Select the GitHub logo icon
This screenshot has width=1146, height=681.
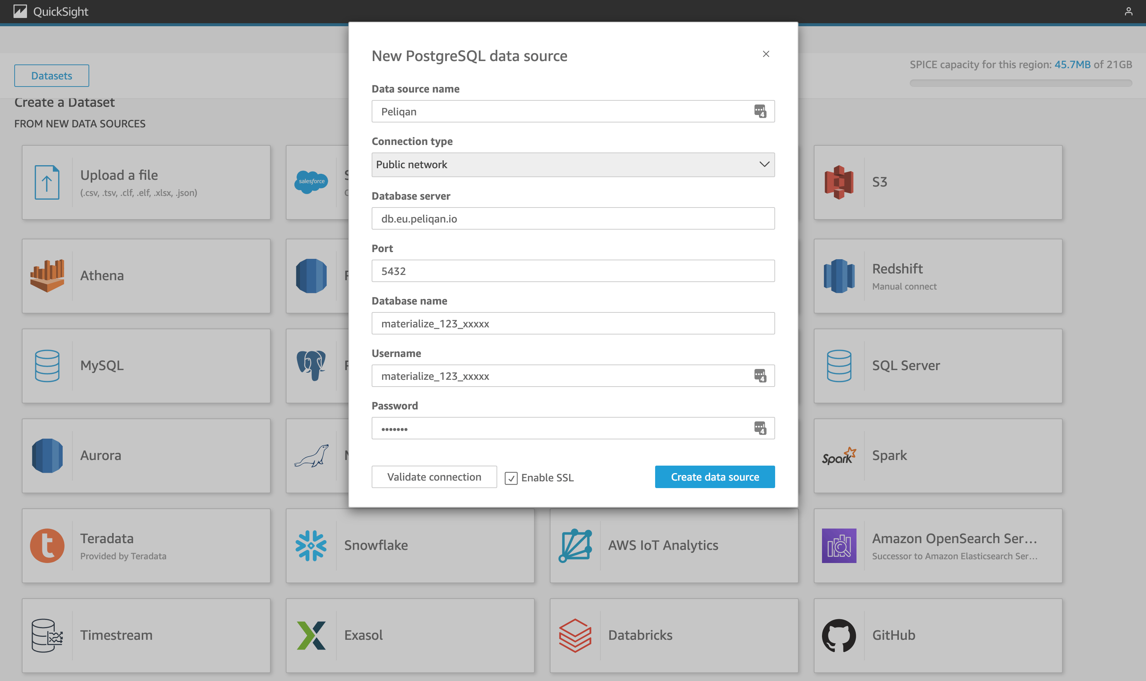tap(839, 636)
